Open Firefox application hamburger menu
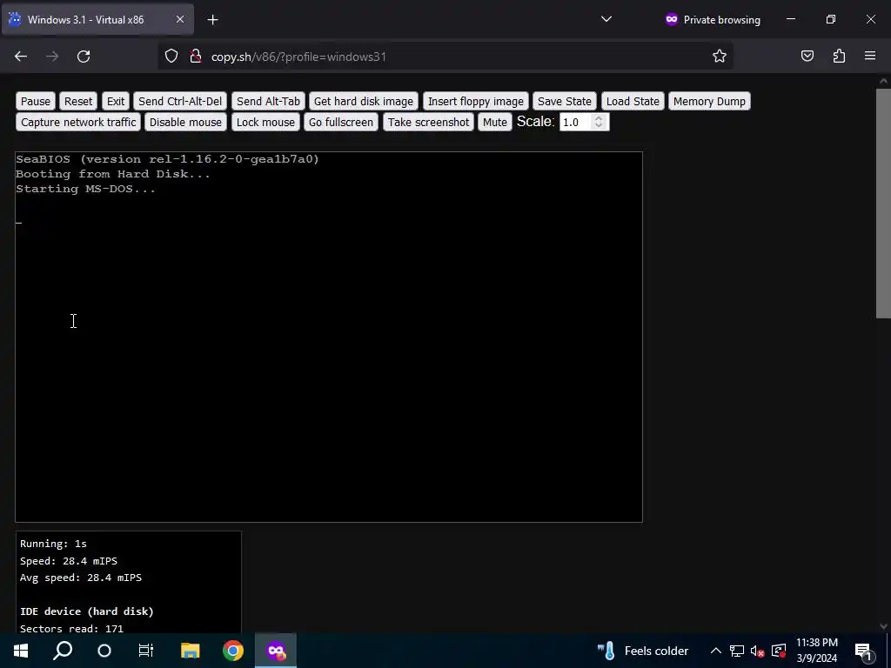 point(870,57)
